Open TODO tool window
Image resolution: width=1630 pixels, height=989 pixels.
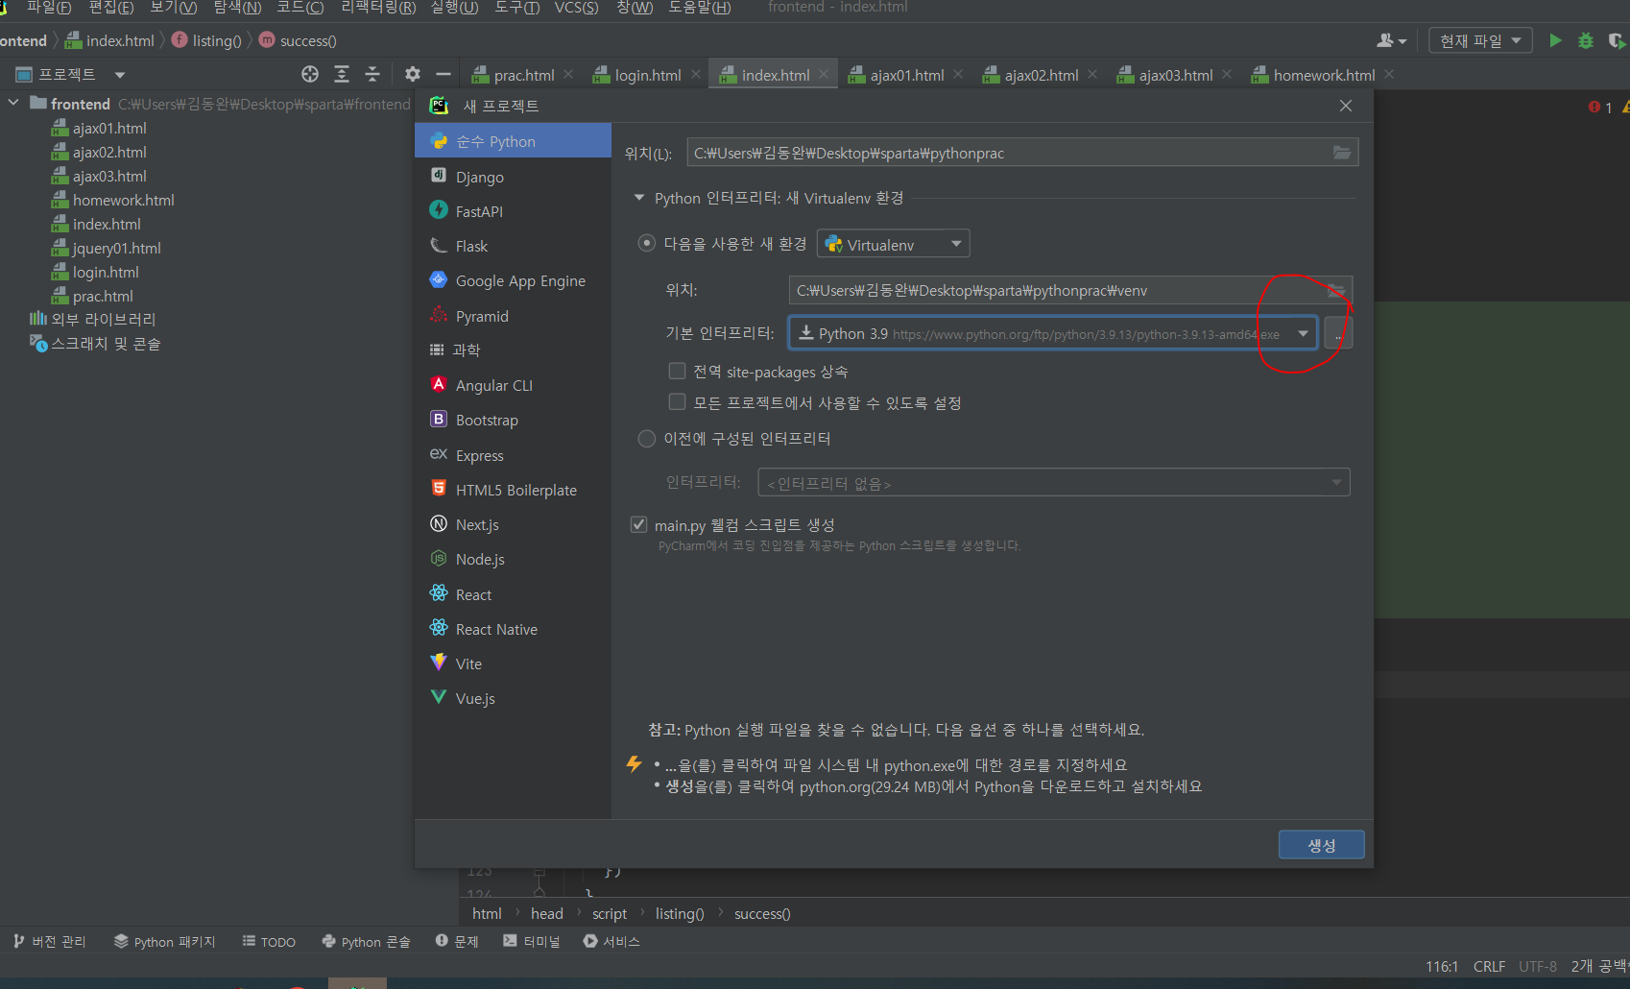click(x=269, y=941)
